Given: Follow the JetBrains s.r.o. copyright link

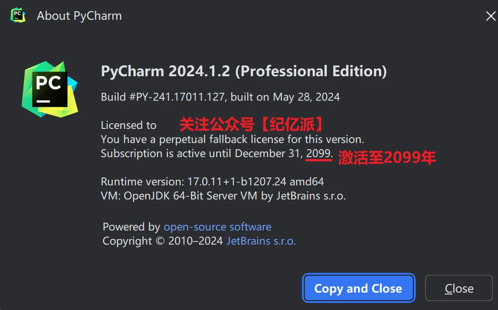Looking at the screenshot, I should pos(261,241).
